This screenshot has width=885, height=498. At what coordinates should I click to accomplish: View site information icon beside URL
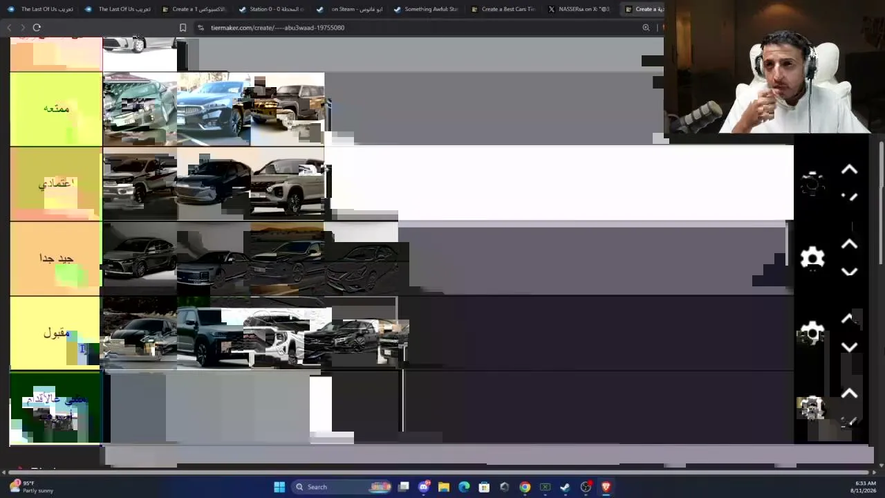(201, 28)
